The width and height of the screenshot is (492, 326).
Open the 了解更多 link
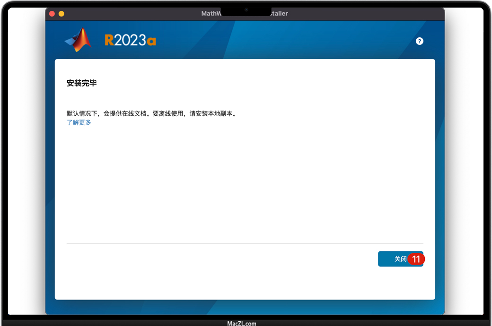79,122
